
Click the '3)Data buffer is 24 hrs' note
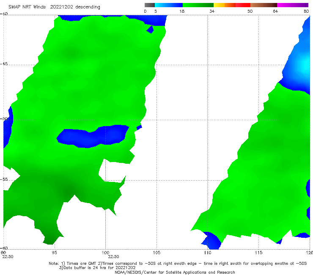pyautogui.click(x=97, y=268)
